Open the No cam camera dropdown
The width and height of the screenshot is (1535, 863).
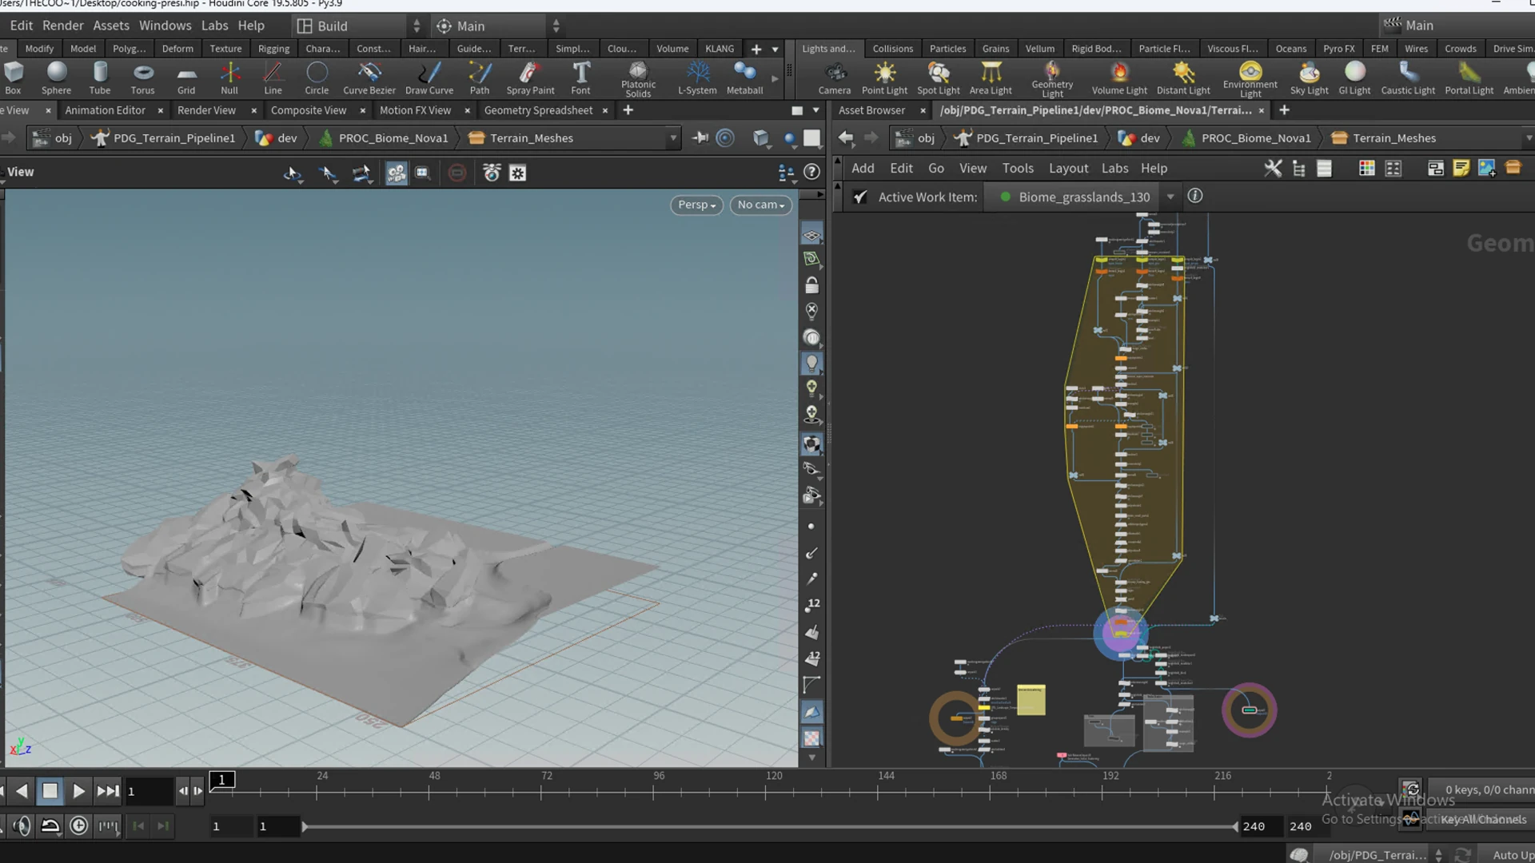(760, 205)
